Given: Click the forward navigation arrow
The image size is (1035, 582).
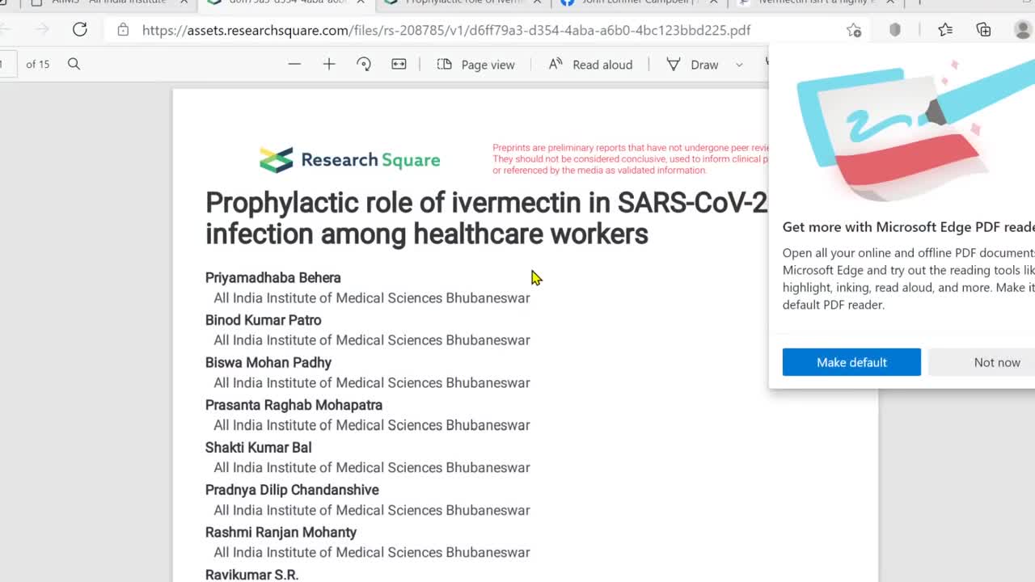Looking at the screenshot, I should tap(43, 30).
